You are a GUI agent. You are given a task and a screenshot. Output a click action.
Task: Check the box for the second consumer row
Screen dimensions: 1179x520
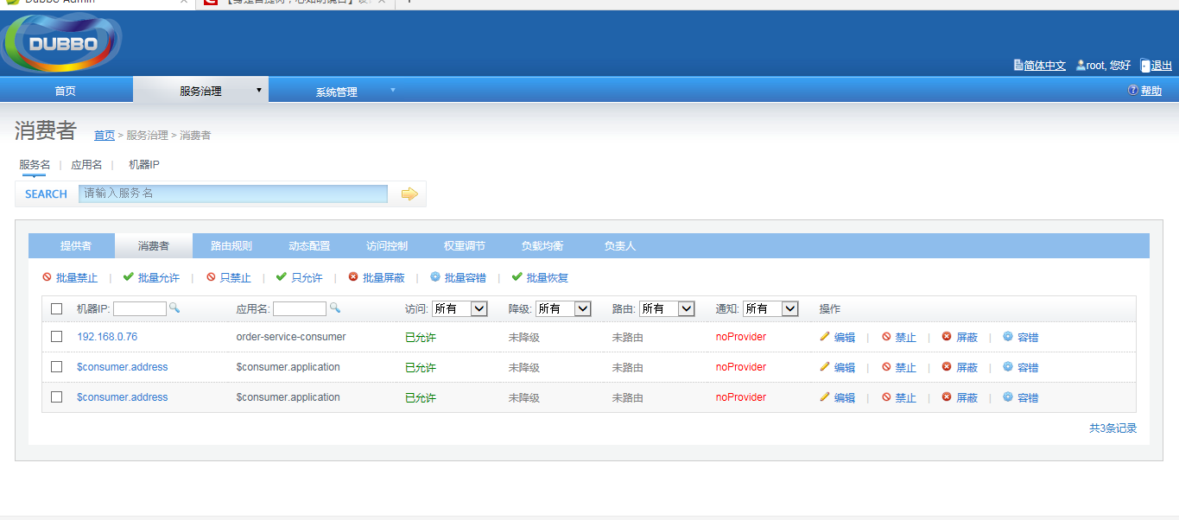tap(57, 367)
